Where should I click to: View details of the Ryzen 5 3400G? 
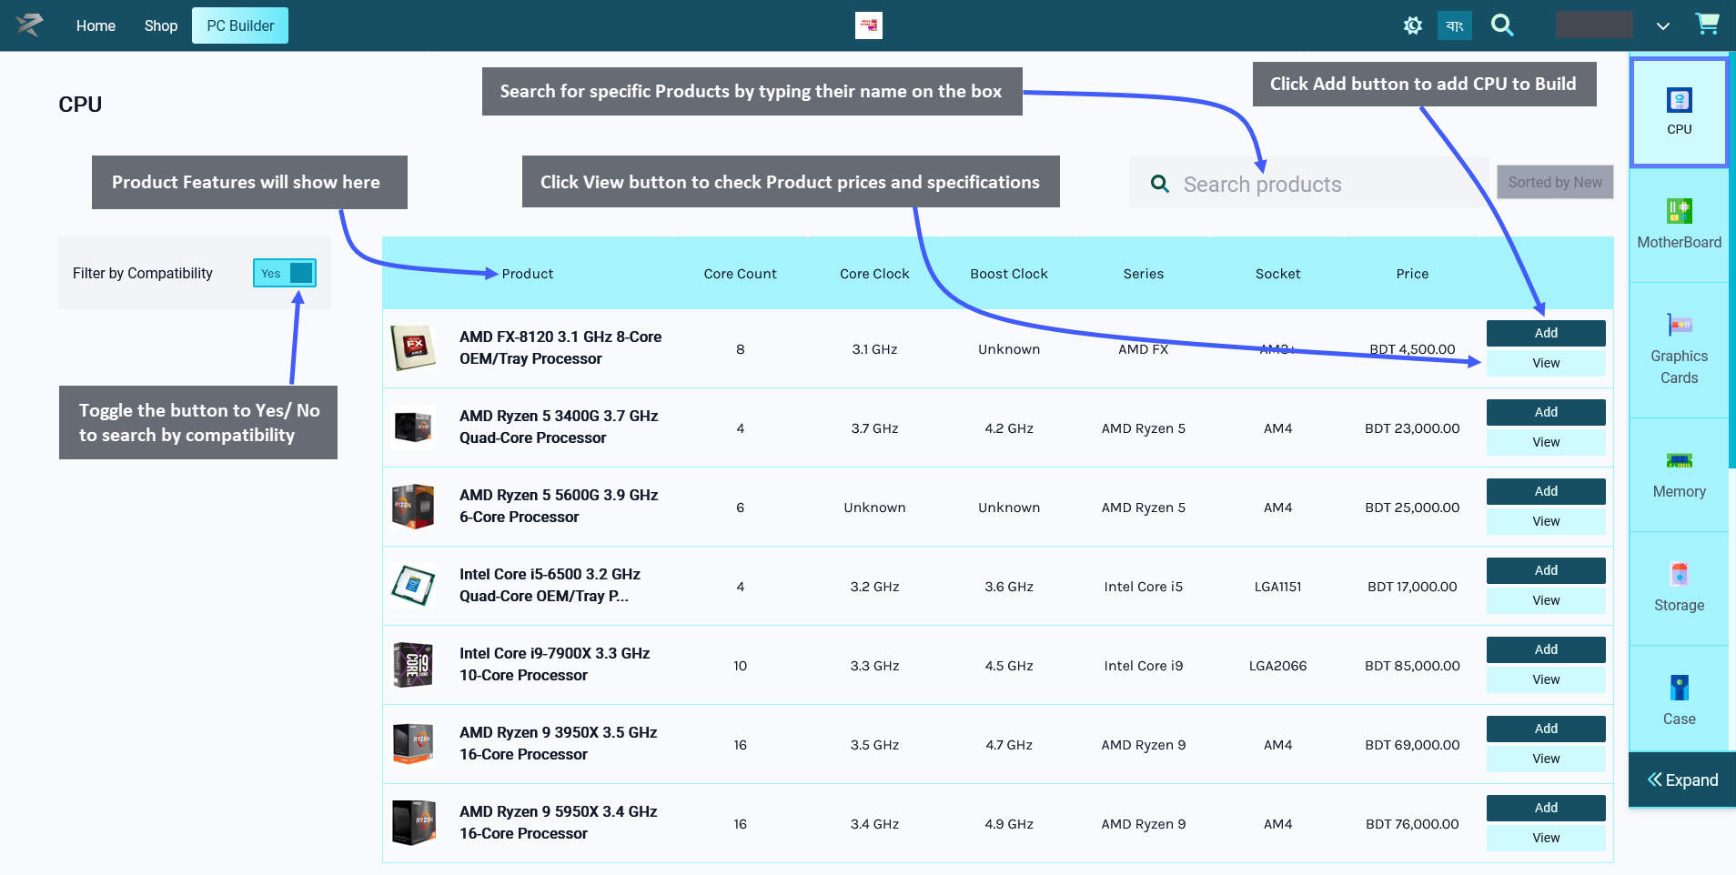click(x=1546, y=442)
